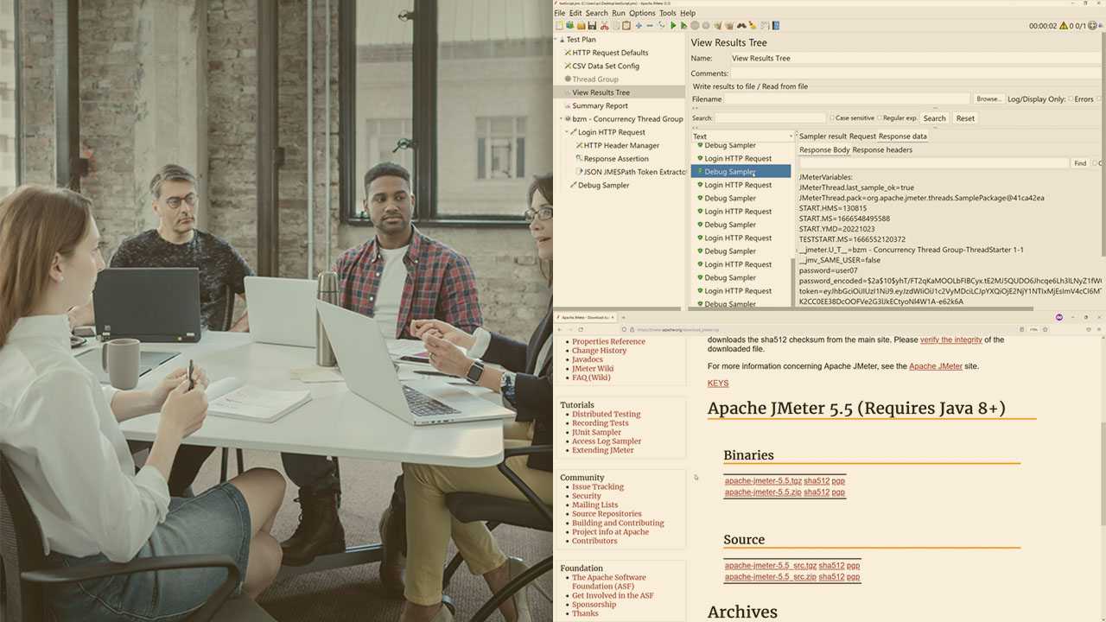Click the Expand All plus toolbar icon
The image size is (1106, 622).
(x=639, y=26)
